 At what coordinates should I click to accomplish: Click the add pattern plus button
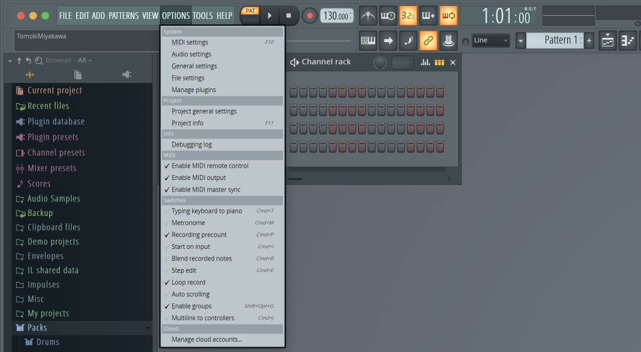(x=589, y=40)
